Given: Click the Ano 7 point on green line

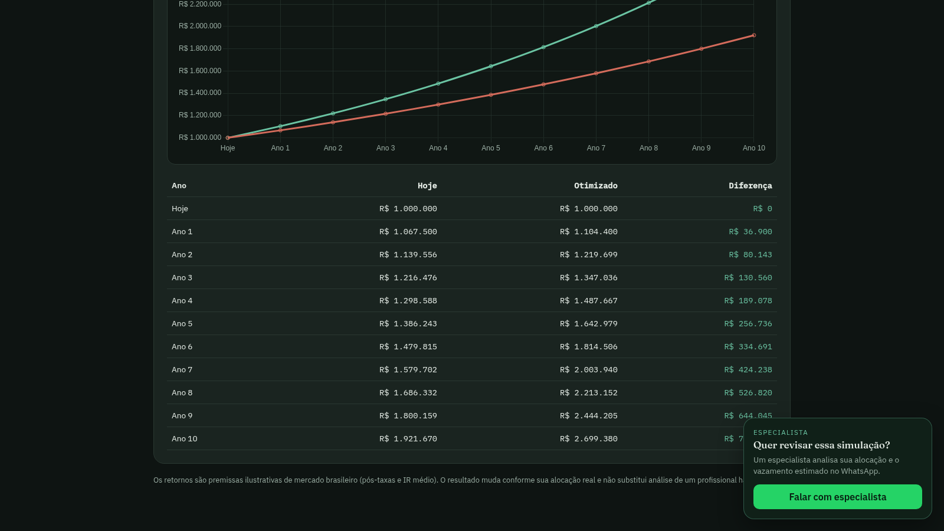Looking at the screenshot, I should pyautogui.click(x=596, y=26).
